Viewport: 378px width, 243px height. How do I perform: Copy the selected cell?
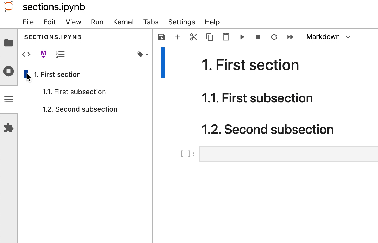pyautogui.click(x=210, y=37)
